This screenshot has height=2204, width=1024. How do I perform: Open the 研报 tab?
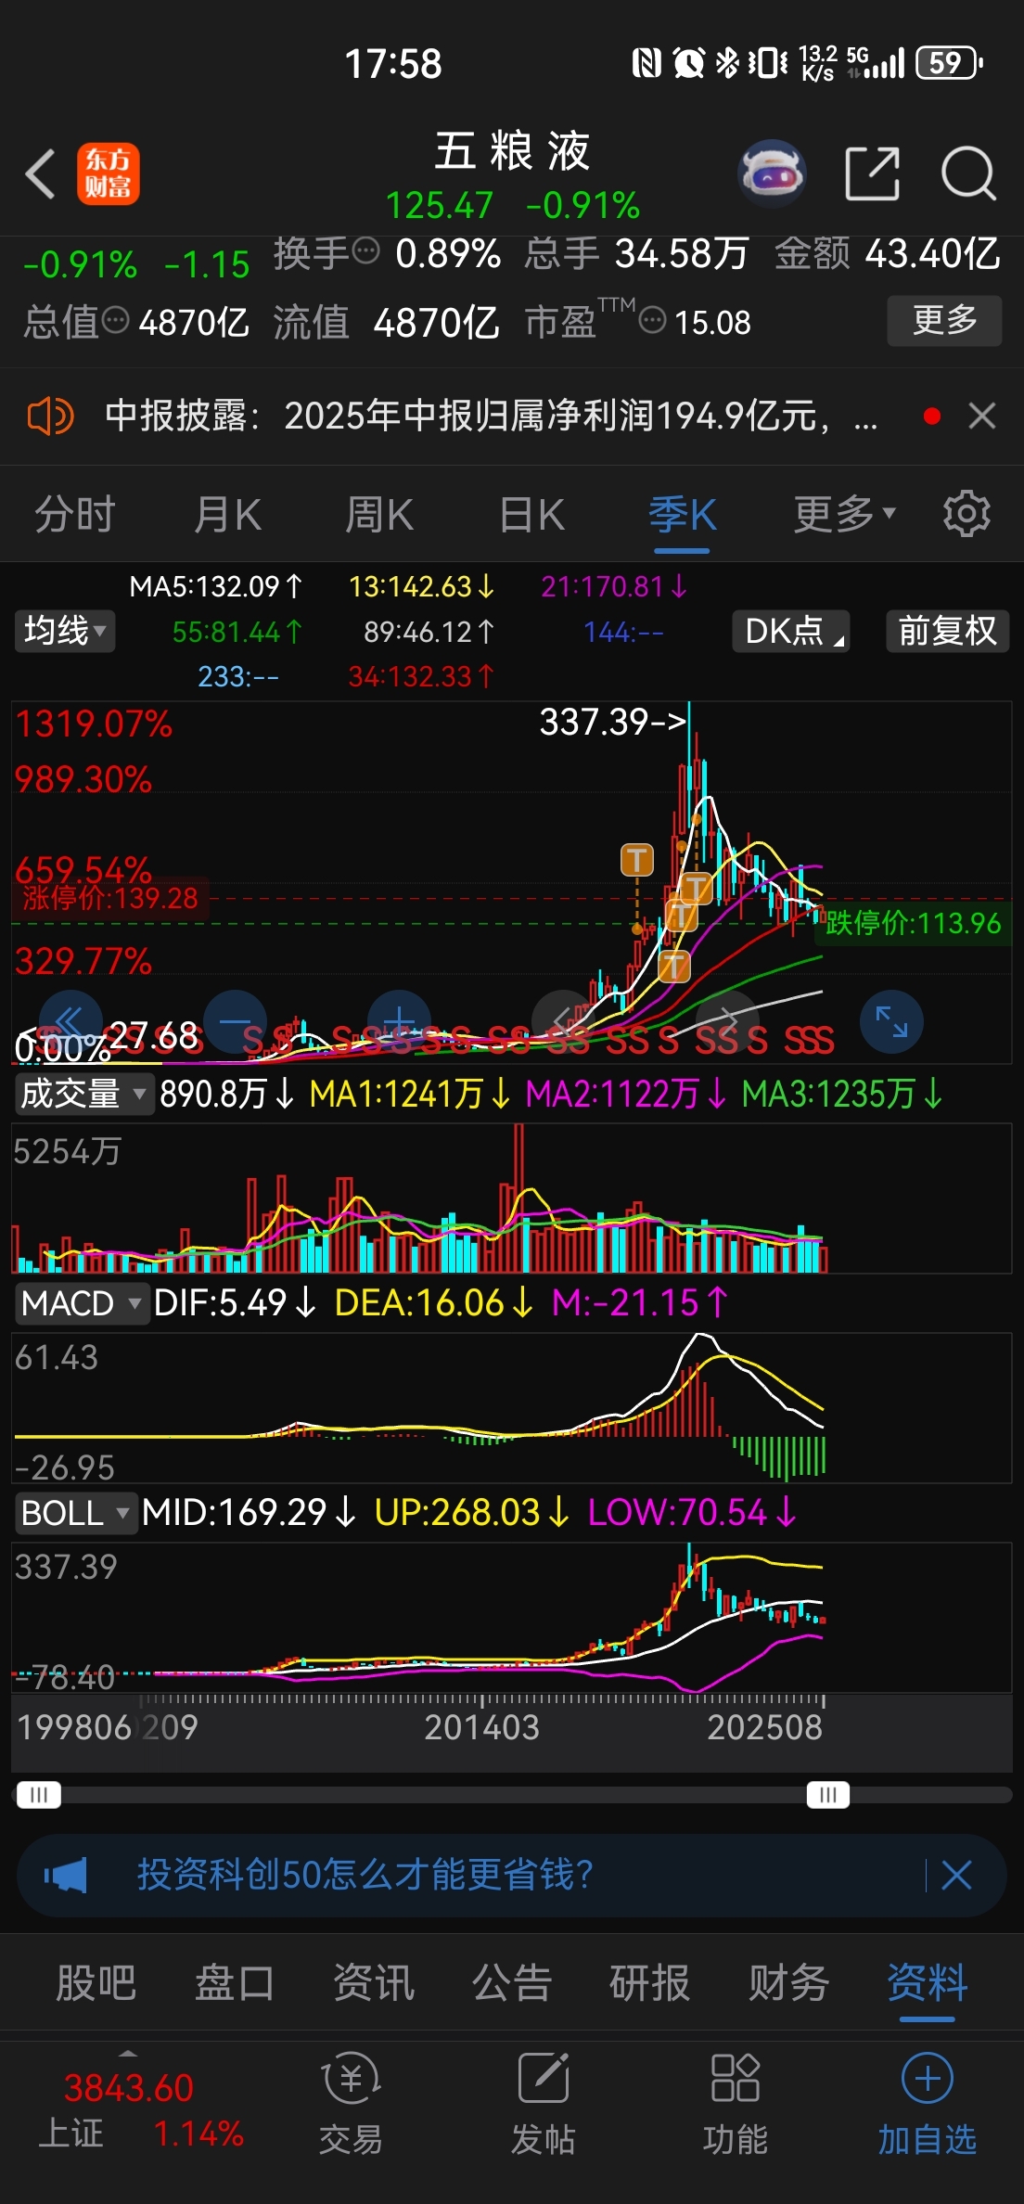click(650, 1984)
